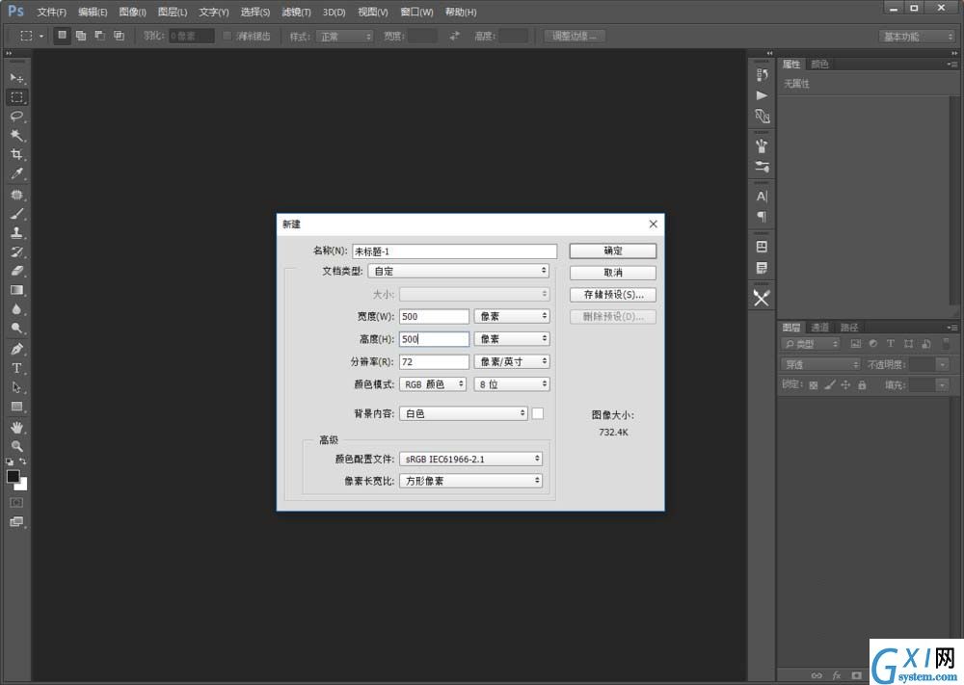Viewport: 964px width, 685px height.
Task: Click the 存储预设(S)... button
Action: tap(613, 295)
